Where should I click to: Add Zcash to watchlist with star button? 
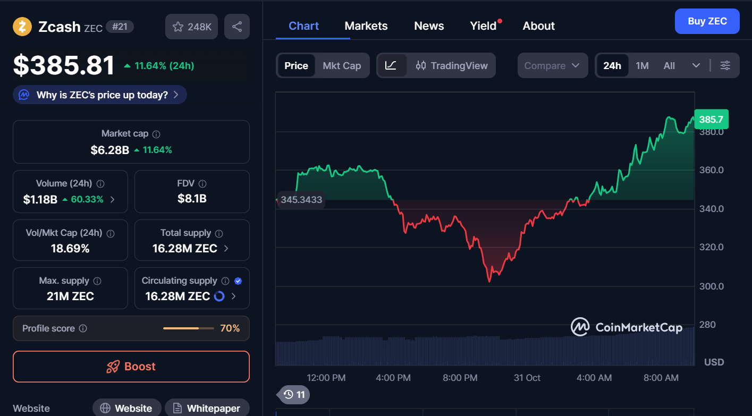pos(192,27)
